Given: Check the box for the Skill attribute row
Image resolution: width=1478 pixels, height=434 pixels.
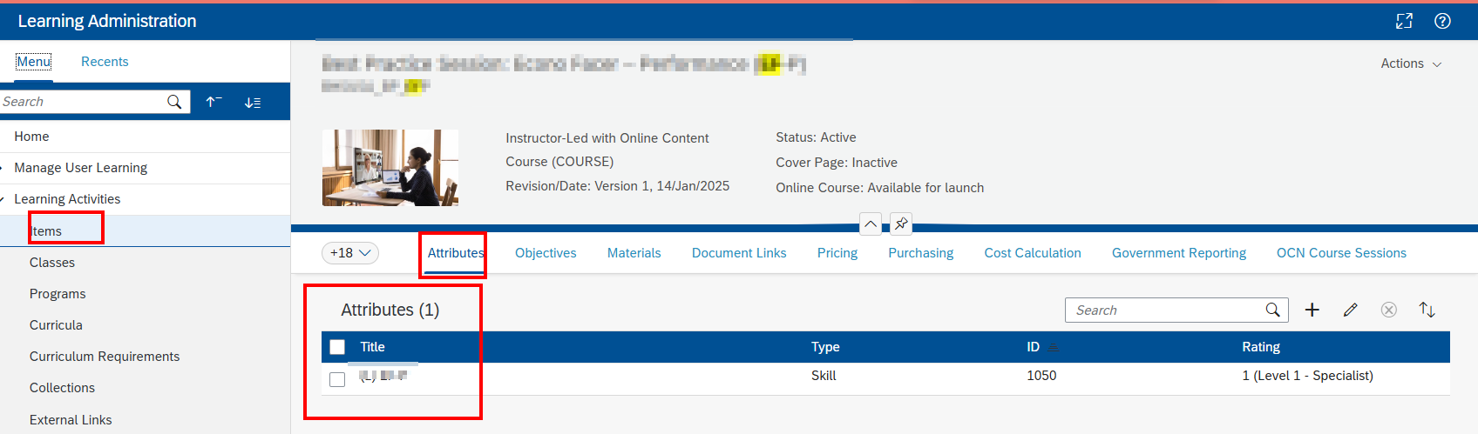Looking at the screenshot, I should 337,379.
